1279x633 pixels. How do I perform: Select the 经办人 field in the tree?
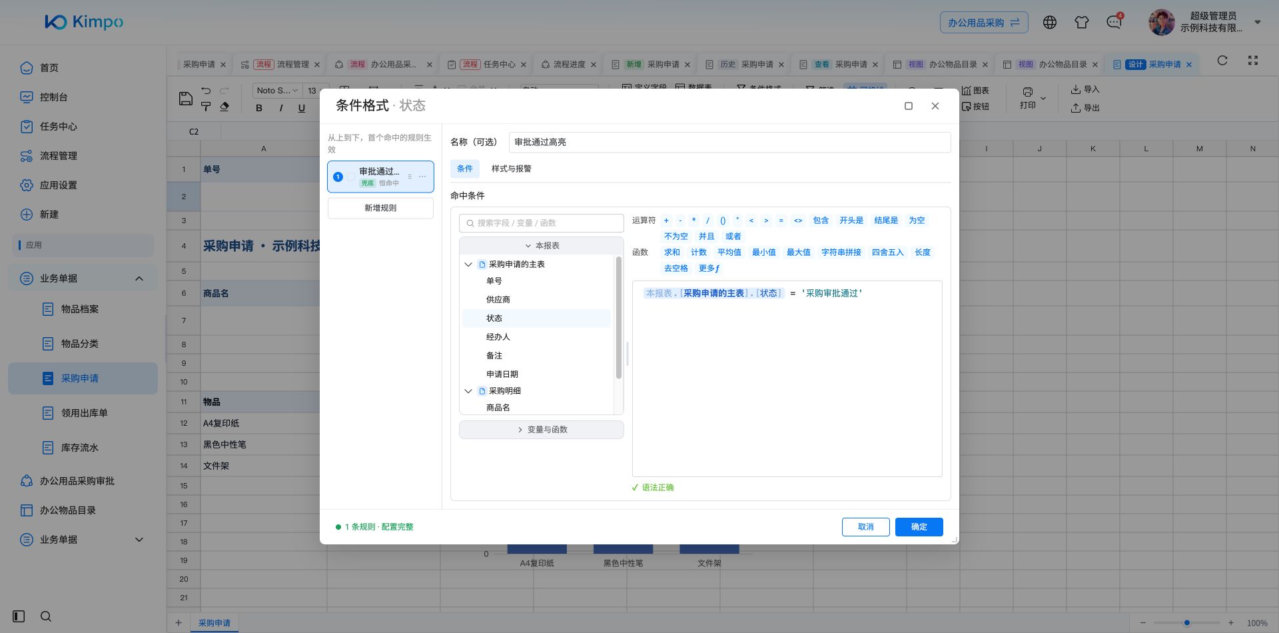click(x=498, y=337)
